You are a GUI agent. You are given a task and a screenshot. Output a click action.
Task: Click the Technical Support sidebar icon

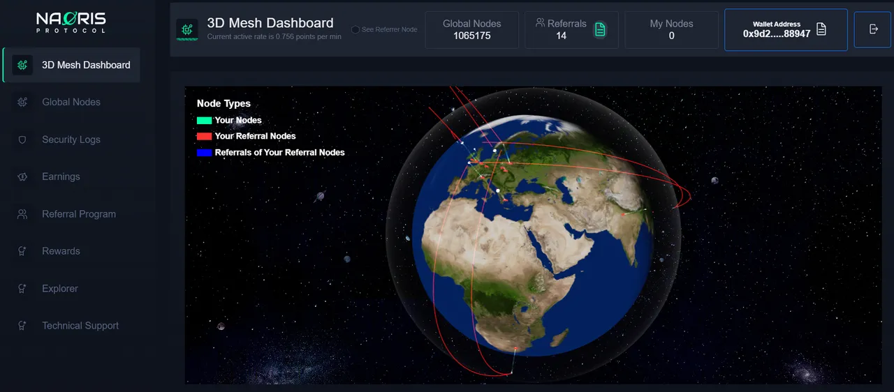[x=22, y=326]
